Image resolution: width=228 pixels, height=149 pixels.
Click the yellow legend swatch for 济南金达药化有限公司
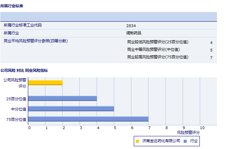click(138, 141)
